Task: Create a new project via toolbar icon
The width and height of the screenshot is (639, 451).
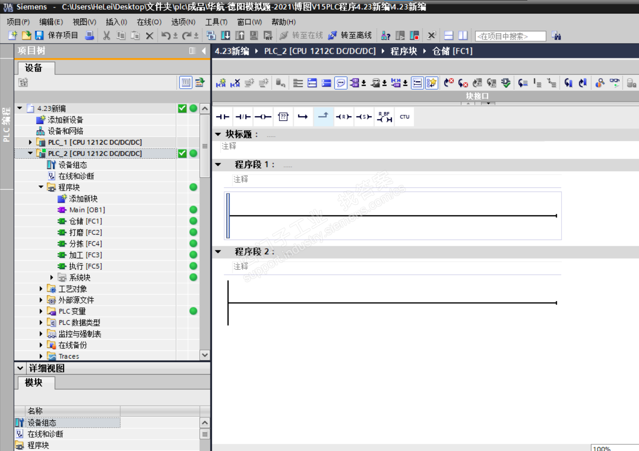Action: pos(13,36)
